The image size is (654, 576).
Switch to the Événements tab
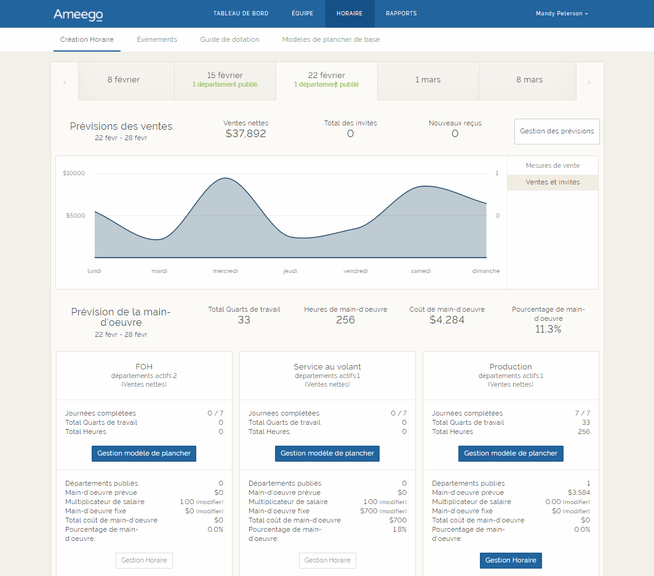157,39
